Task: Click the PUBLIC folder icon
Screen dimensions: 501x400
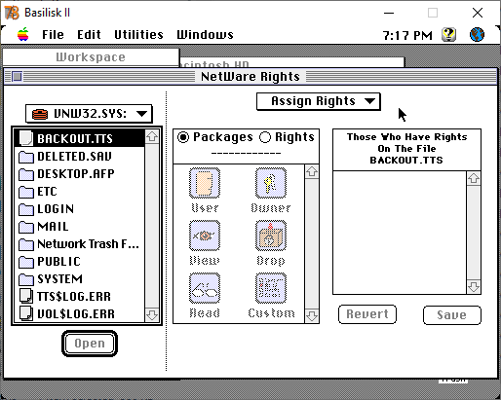Action: pos(26,262)
